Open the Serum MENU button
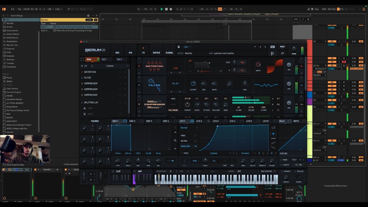The width and height of the screenshot is (368, 207). (282, 47)
